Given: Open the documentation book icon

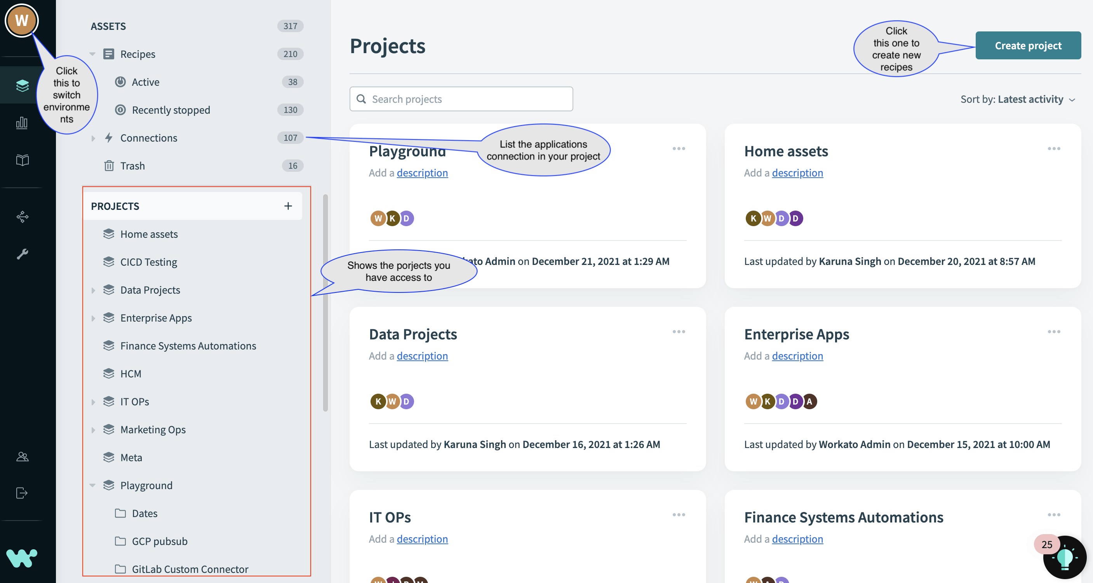Looking at the screenshot, I should (22, 160).
